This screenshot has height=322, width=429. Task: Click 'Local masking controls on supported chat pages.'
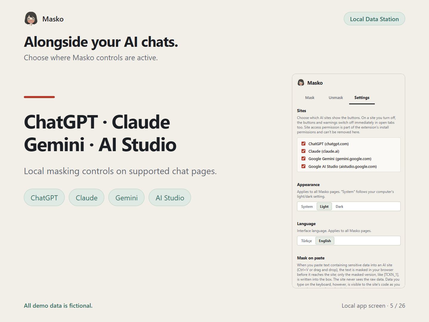tap(120, 171)
